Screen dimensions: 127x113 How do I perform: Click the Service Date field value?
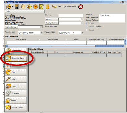pyautogui.click(x=67, y=33)
